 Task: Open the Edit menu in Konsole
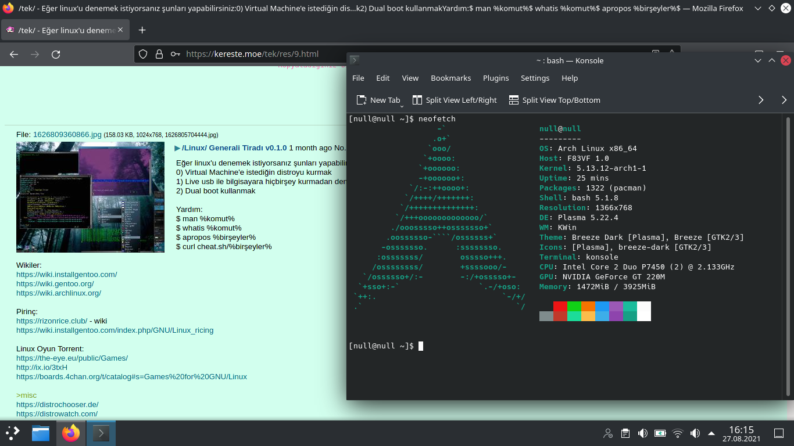383,78
